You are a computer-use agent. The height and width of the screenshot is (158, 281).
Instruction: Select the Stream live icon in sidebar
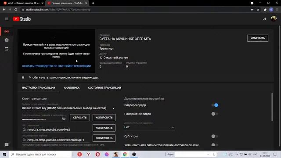(x=7, y=31)
